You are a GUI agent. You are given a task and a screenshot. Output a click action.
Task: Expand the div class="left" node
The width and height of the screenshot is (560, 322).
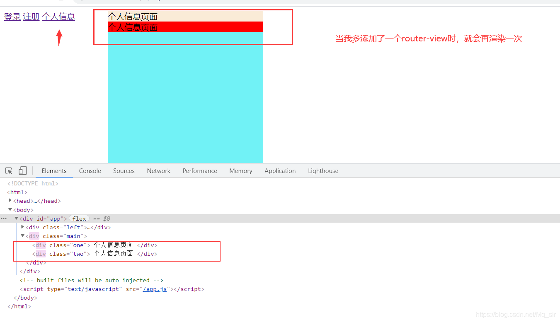tap(23, 227)
